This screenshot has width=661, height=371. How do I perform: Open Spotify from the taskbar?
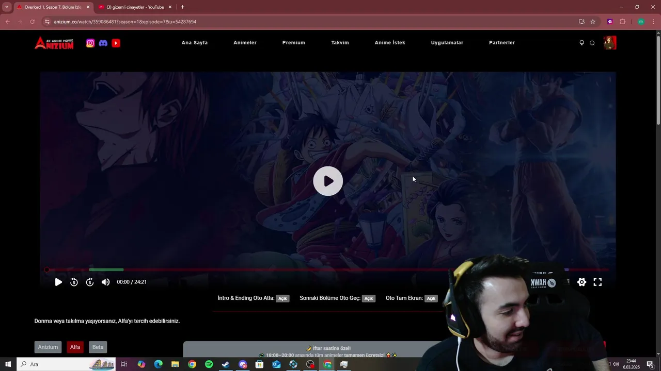[x=209, y=364]
